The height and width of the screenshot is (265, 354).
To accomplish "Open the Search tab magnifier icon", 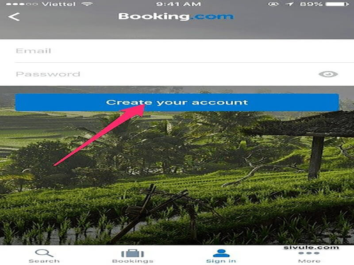I will click(44, 253).
